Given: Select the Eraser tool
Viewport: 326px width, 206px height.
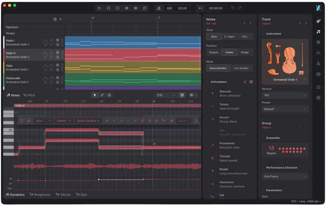Looking at the screenshot, I should pos(109,95).
